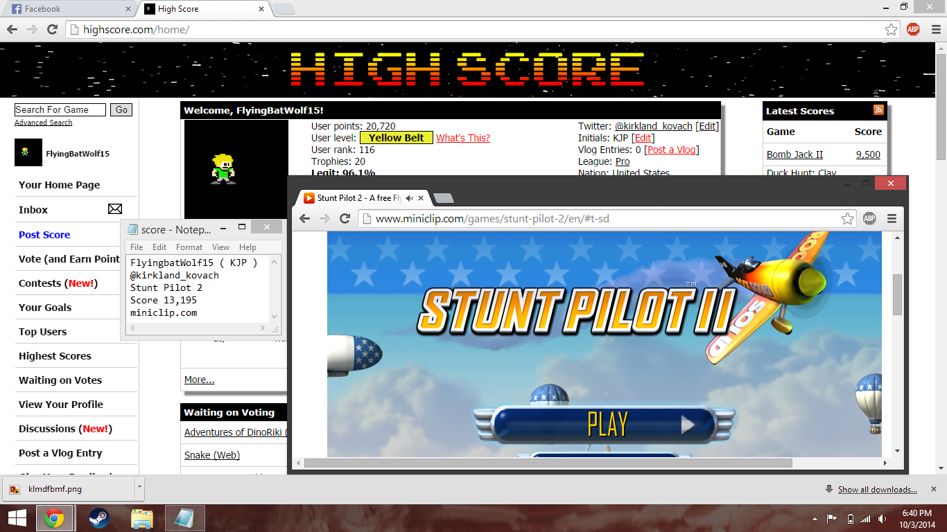Open View Your Profile

point(61,405)
